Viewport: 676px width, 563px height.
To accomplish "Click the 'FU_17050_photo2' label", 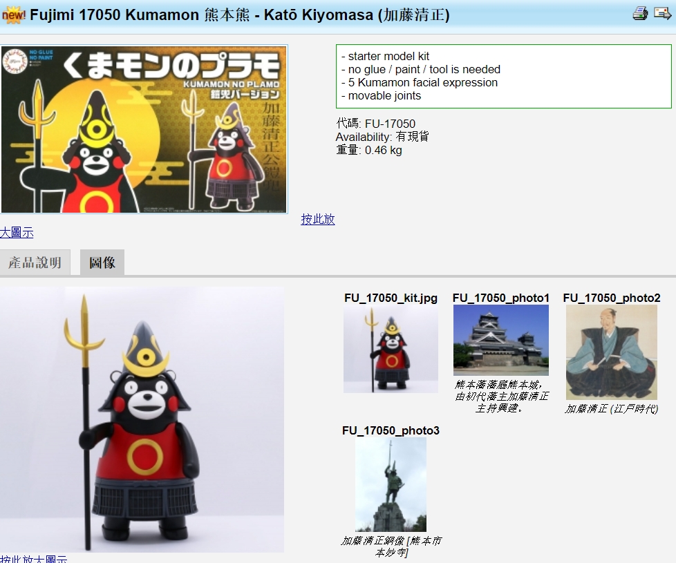I will click(611, 298).
